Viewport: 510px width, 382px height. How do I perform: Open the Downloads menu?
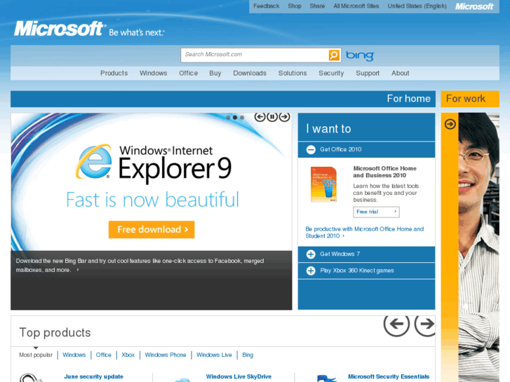(250, 73)
